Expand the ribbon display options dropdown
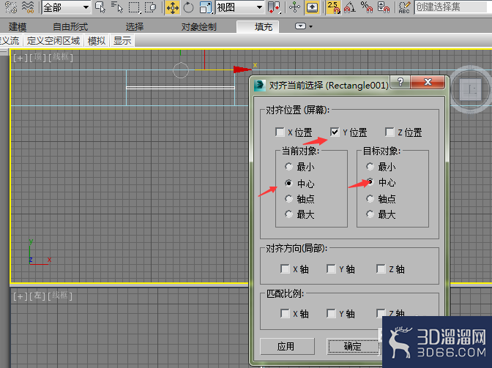This screenshot has width=492, height=368. tap(304, 26)
